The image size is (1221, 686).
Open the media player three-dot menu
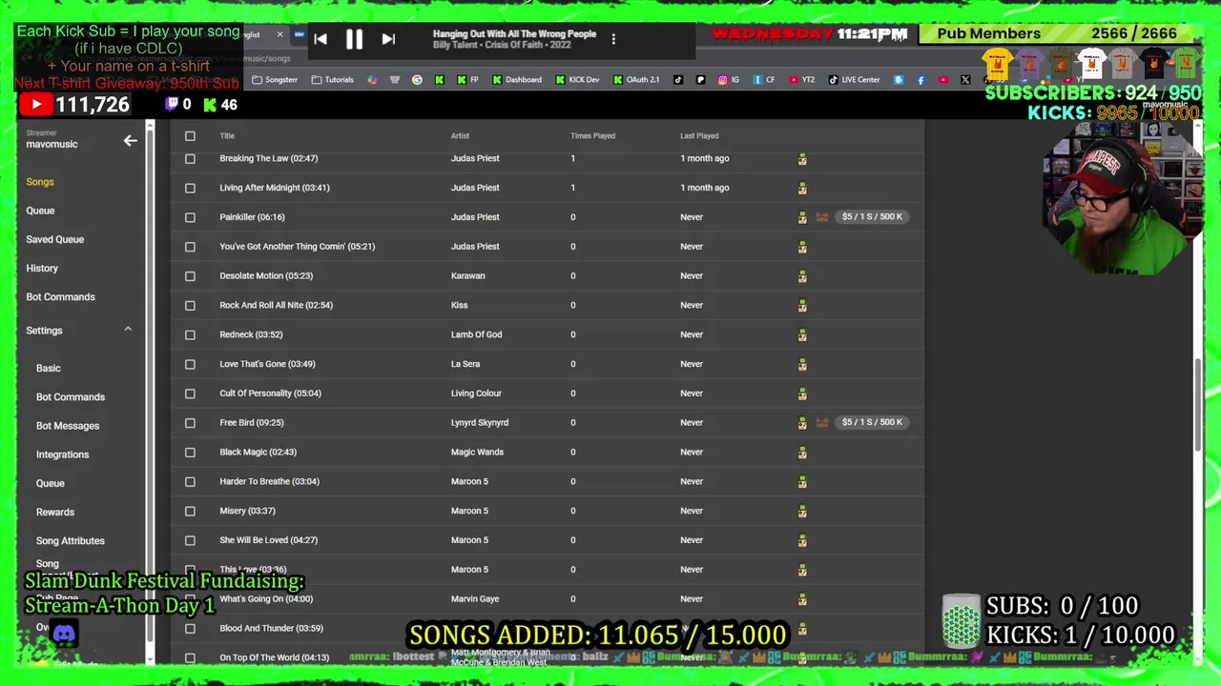pyautogui.click(x=613, y=39)
